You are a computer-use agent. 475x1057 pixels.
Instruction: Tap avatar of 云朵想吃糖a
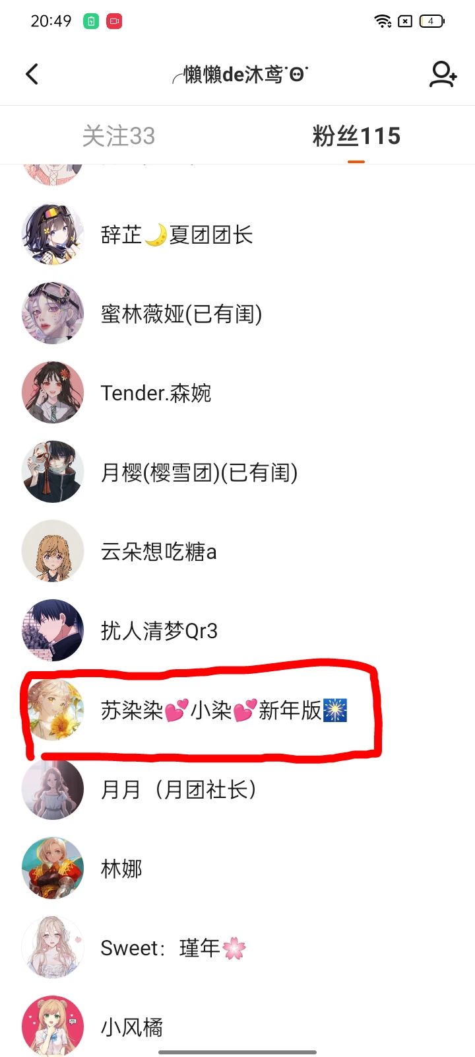pyautogui.click(x=53, y=551)
